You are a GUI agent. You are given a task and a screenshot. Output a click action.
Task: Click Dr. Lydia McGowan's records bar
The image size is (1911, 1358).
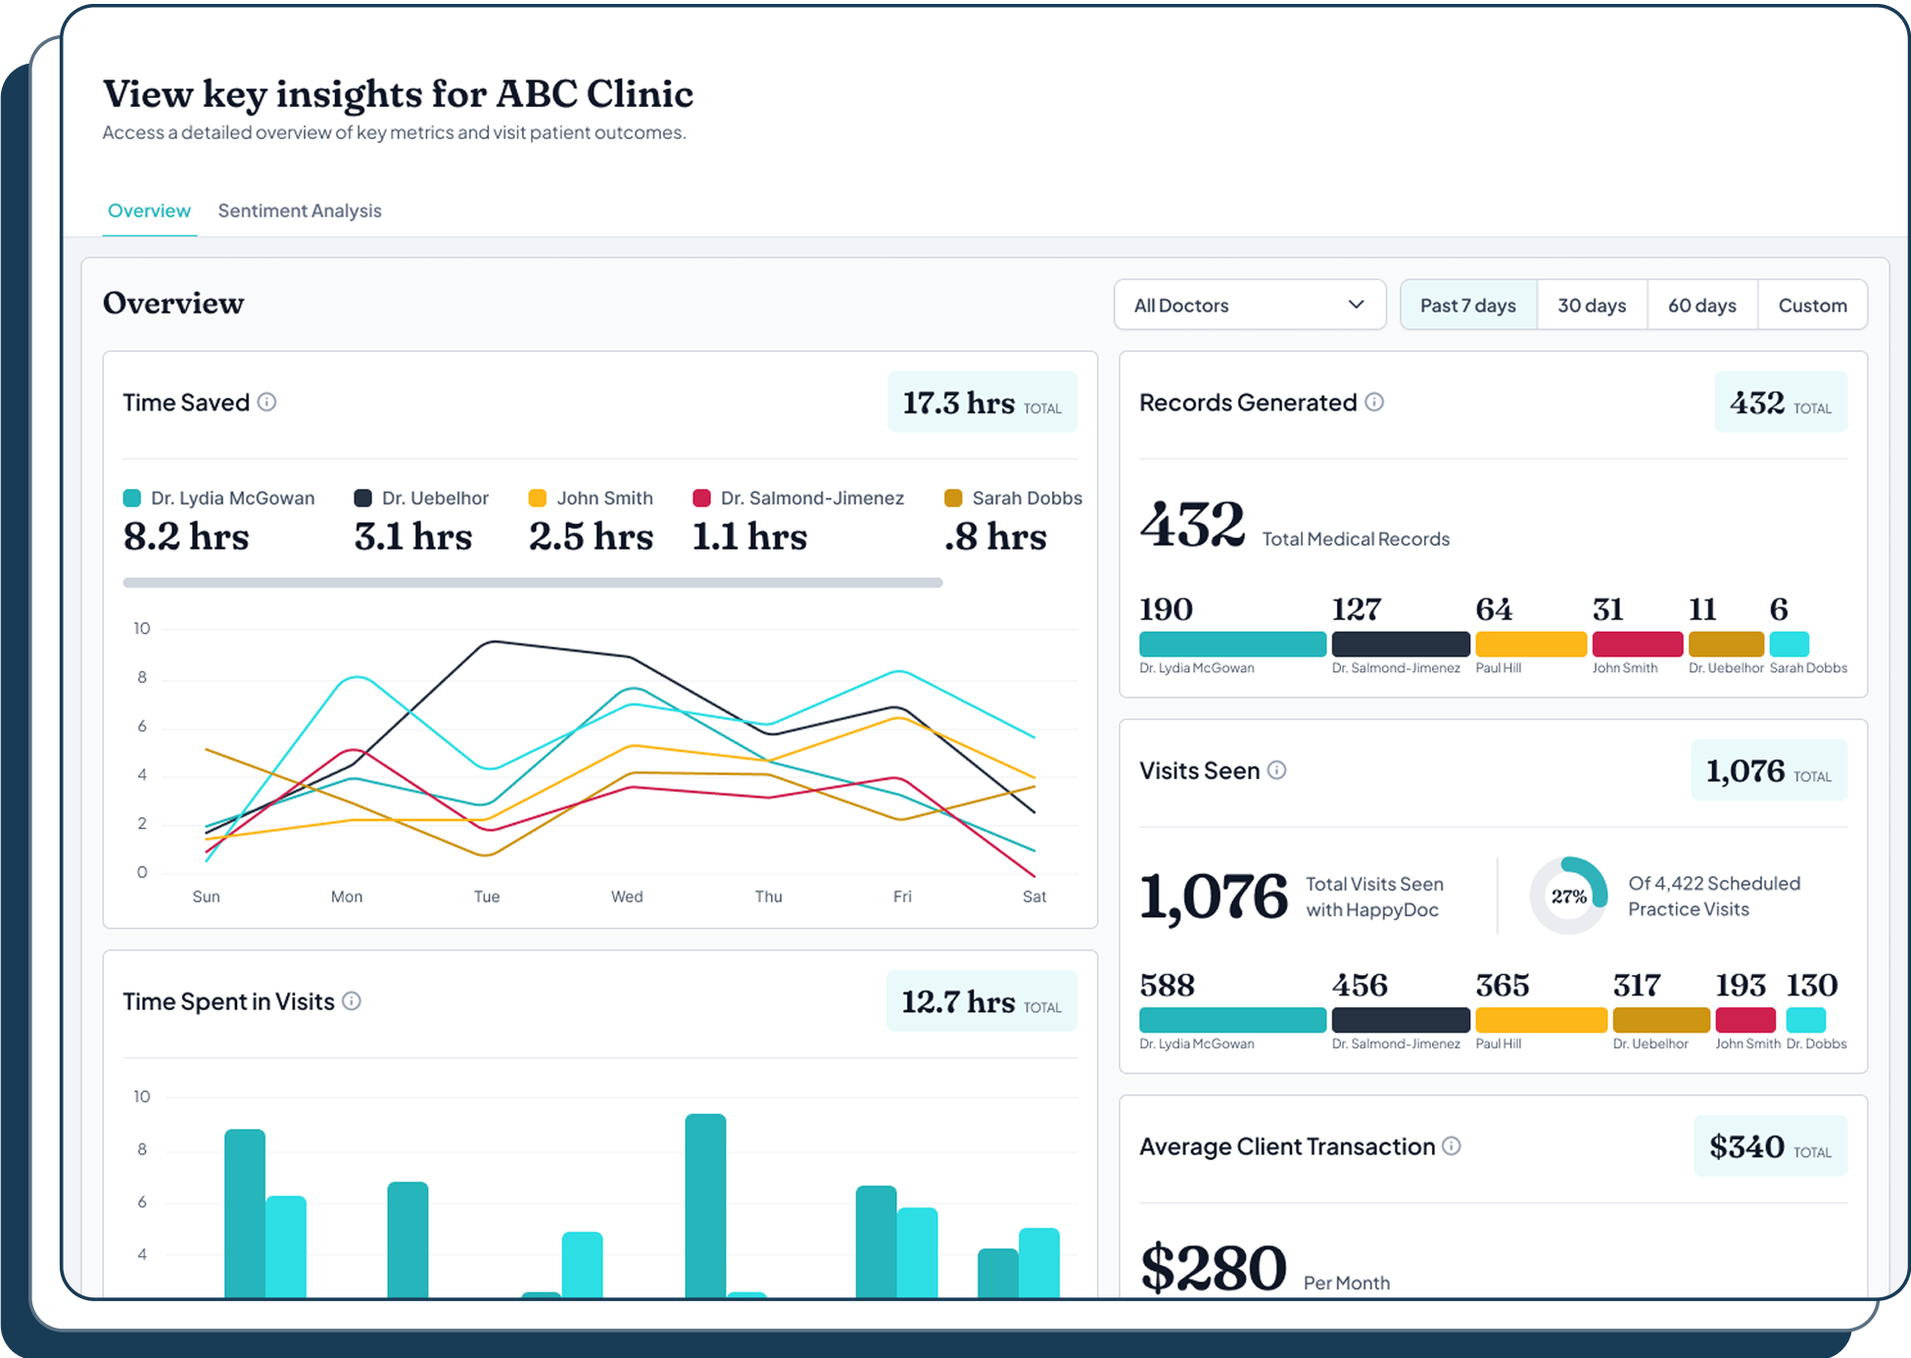[x=1231, y=645]
